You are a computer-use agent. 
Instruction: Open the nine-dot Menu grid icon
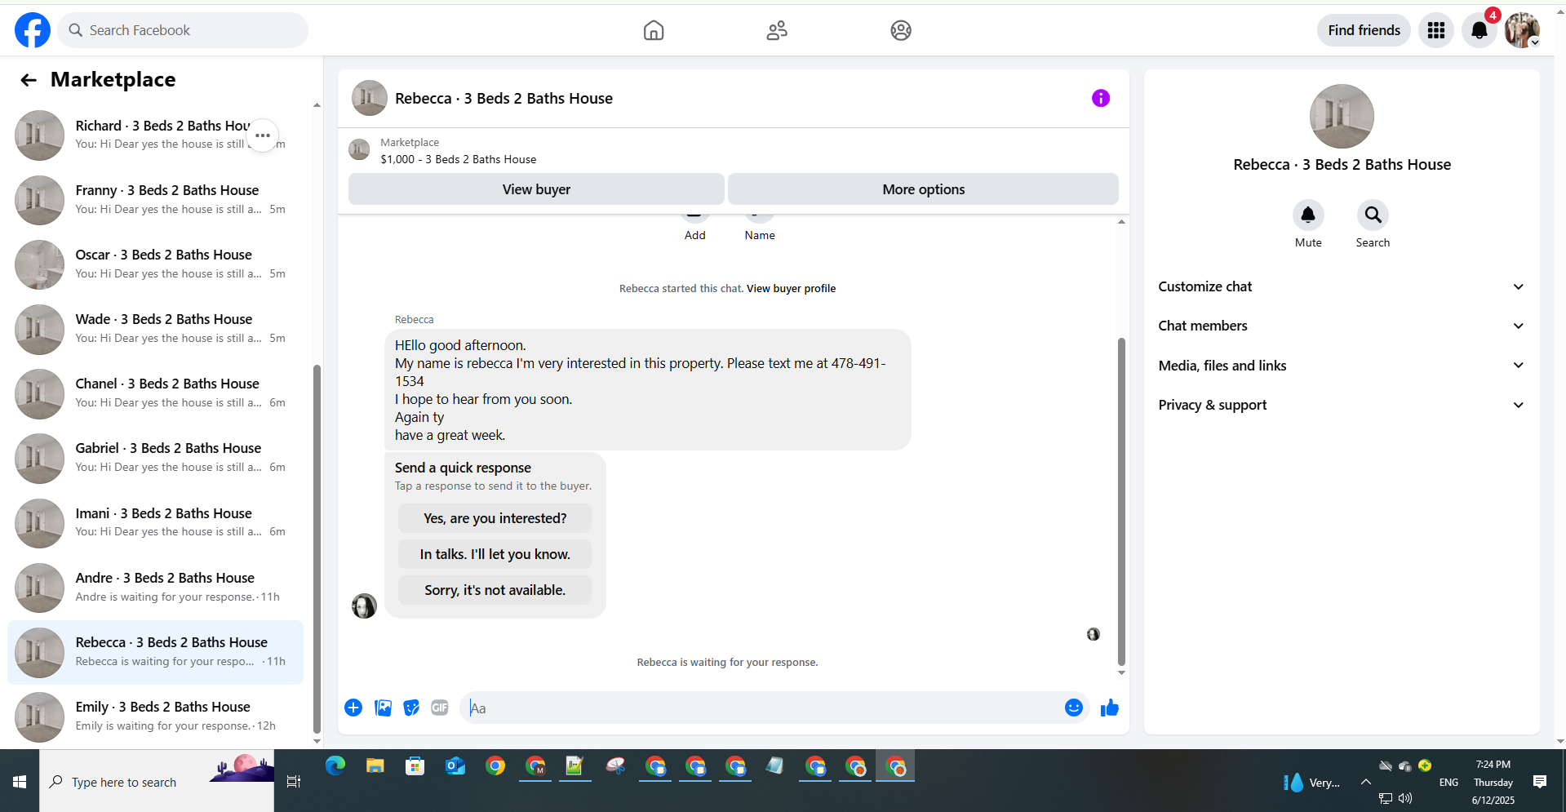(x=1436, y=30)
